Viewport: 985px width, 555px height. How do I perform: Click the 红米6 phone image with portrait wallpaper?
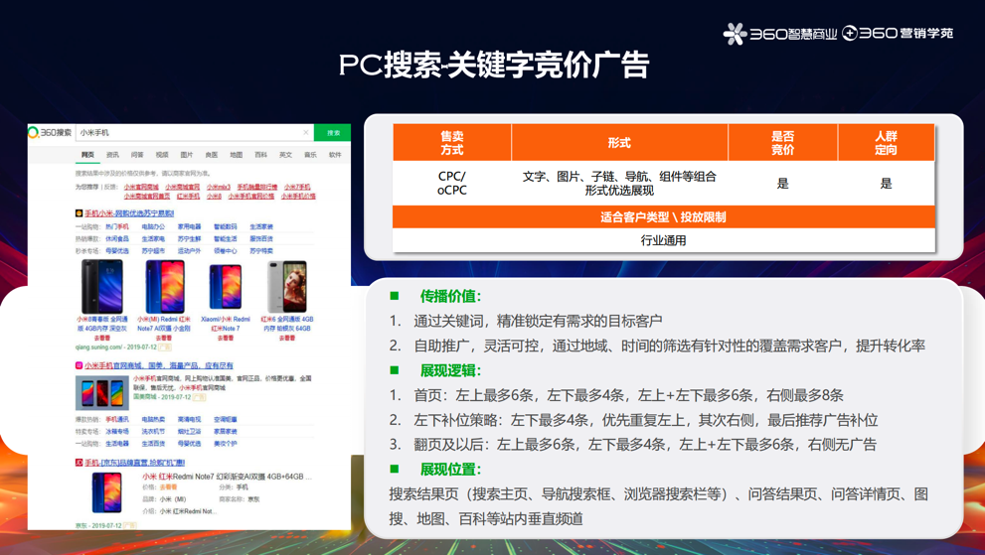pos(287,287)
